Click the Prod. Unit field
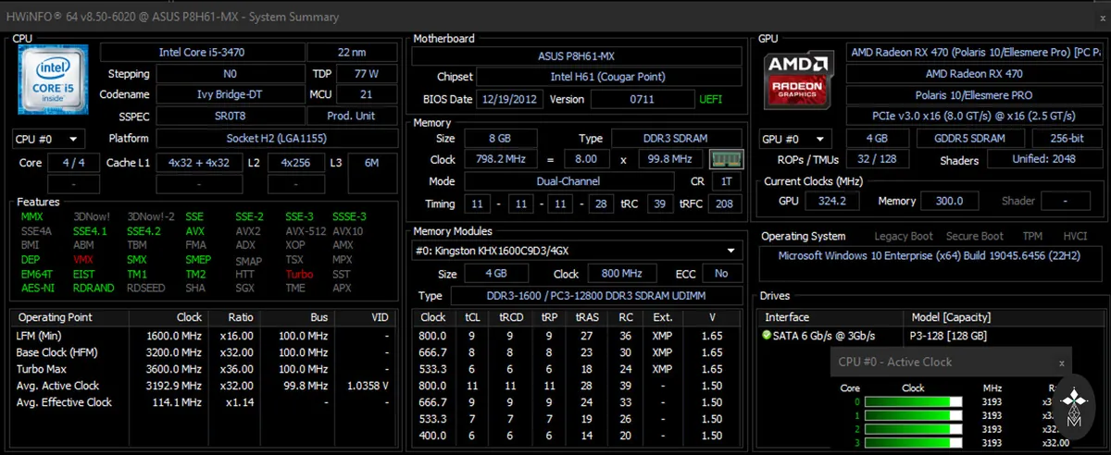 pos(353,116)
